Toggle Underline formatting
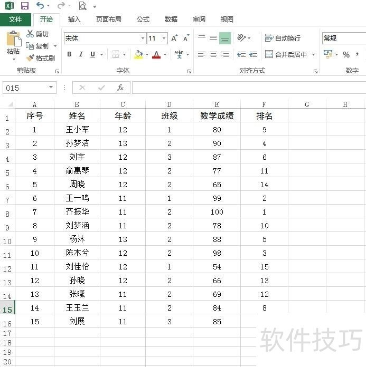The image size is (366, 367). pyautogui.click(x=92, y=54)
